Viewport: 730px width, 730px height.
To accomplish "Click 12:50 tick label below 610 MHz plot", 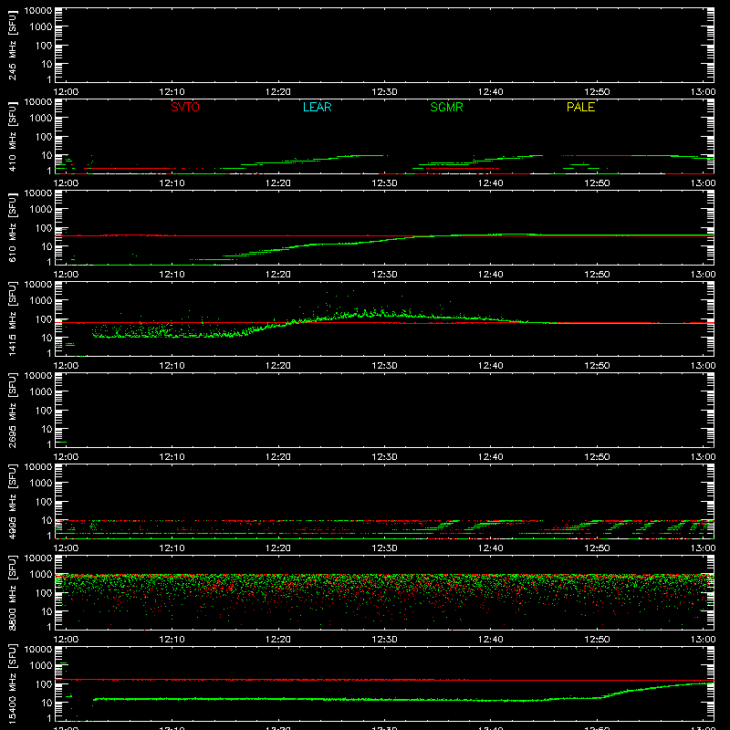I will click(597, 275).
